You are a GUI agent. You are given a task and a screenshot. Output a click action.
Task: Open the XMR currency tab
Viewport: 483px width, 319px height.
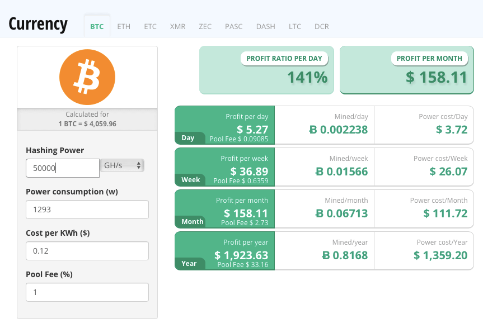(177, 26)
